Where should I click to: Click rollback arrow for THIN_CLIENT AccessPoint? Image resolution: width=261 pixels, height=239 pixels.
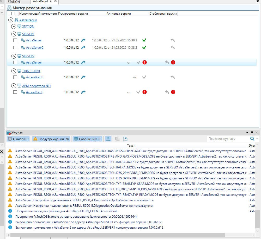point(172,77)
